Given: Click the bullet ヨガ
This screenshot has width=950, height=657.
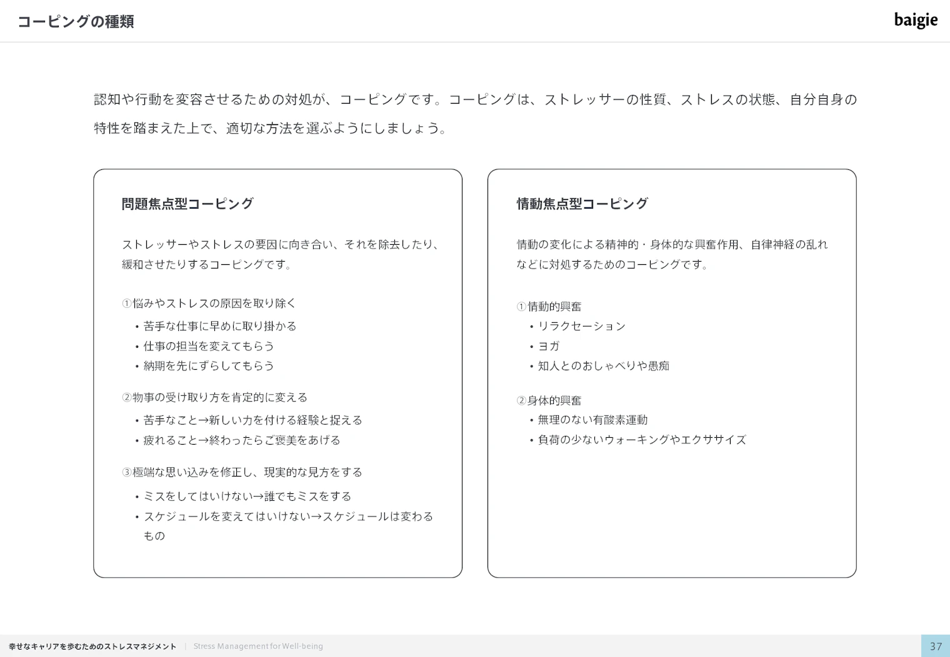Looking at the screenshot, I should coord(549,346).
